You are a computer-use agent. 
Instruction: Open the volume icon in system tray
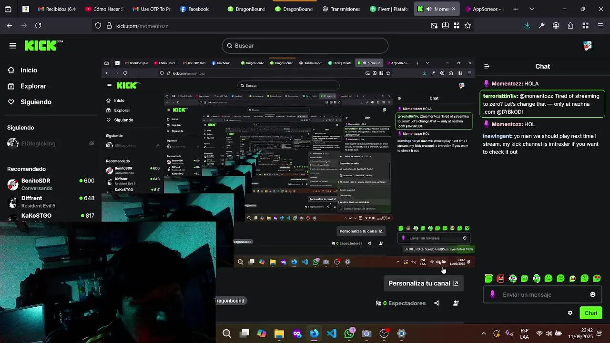pos(549,333)
